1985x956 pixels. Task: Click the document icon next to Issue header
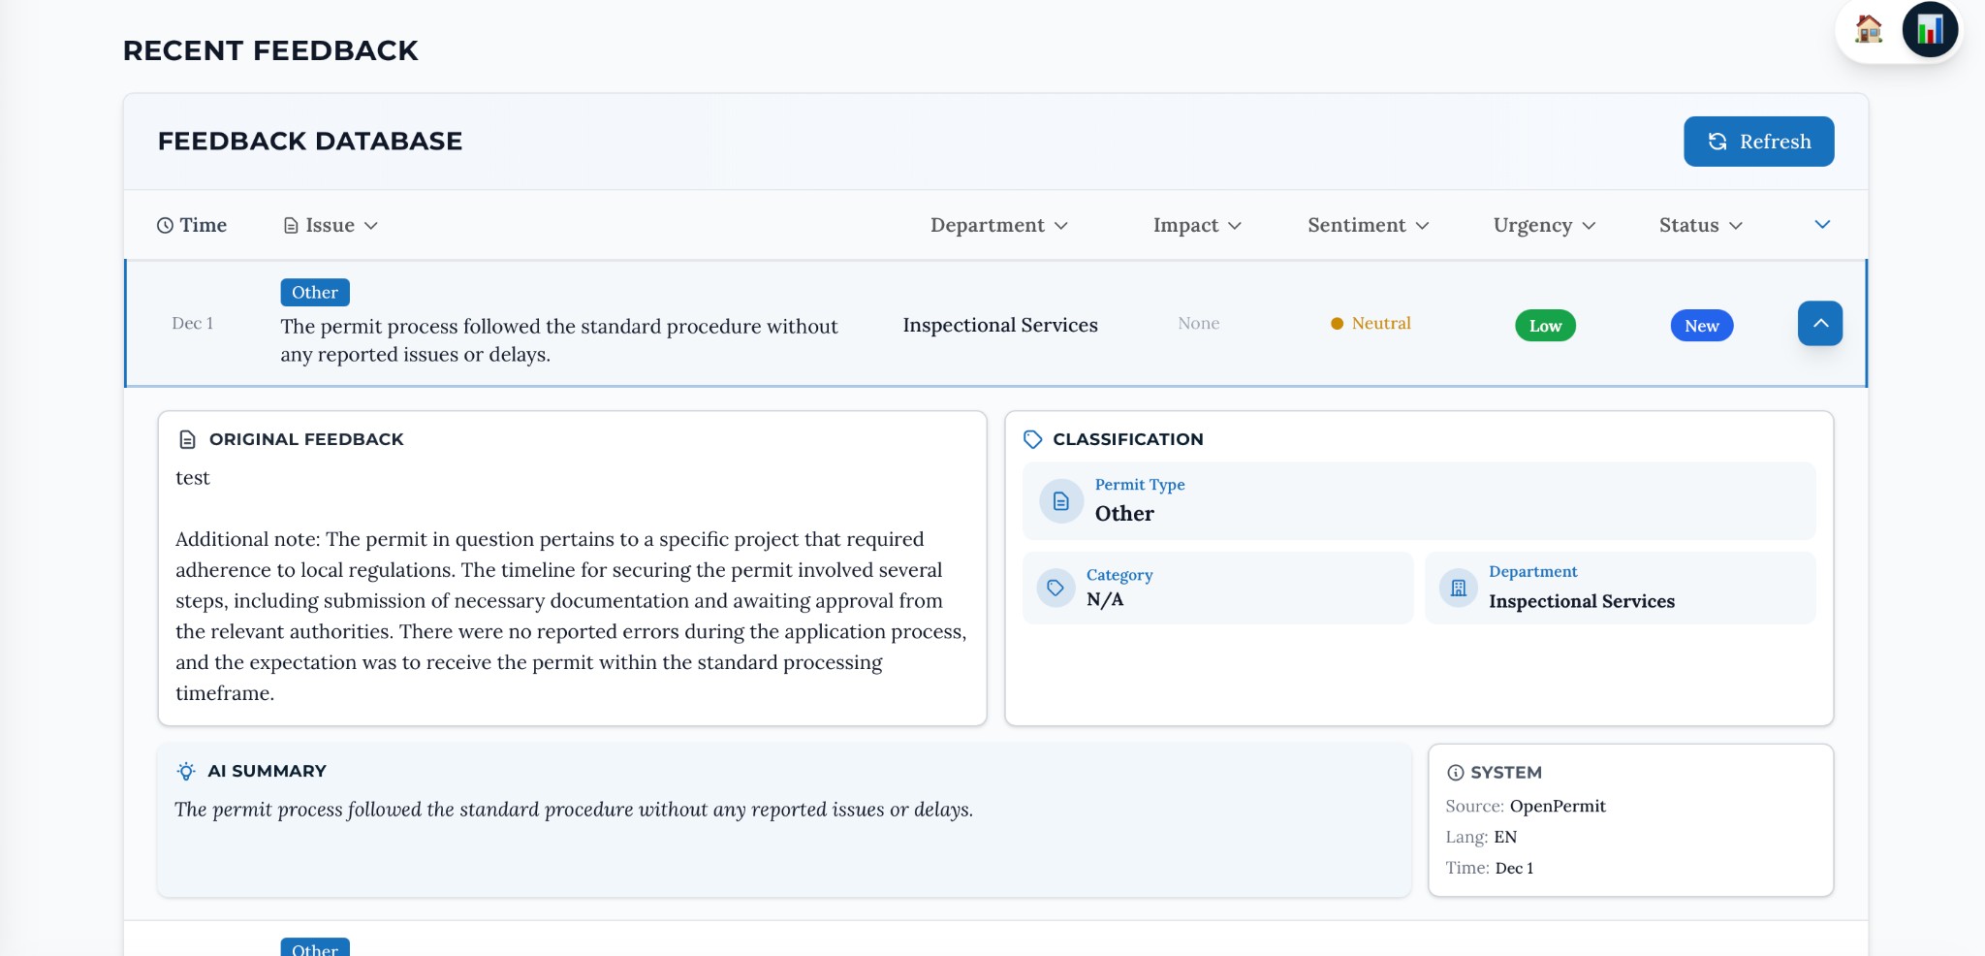pyautogui.click(x=293, y=224)
